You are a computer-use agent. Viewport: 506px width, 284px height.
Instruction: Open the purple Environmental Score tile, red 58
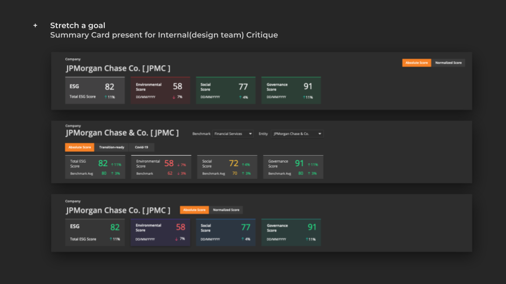click(160, 232)
